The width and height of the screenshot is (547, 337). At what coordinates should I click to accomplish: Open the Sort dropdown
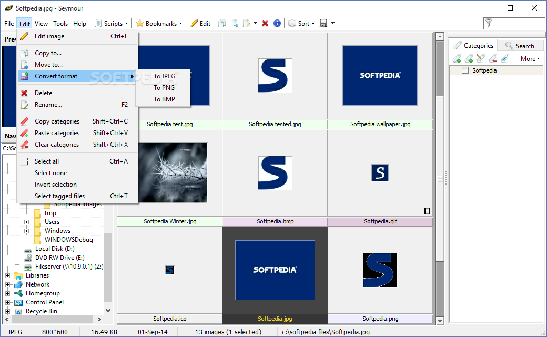click(302, 23)
